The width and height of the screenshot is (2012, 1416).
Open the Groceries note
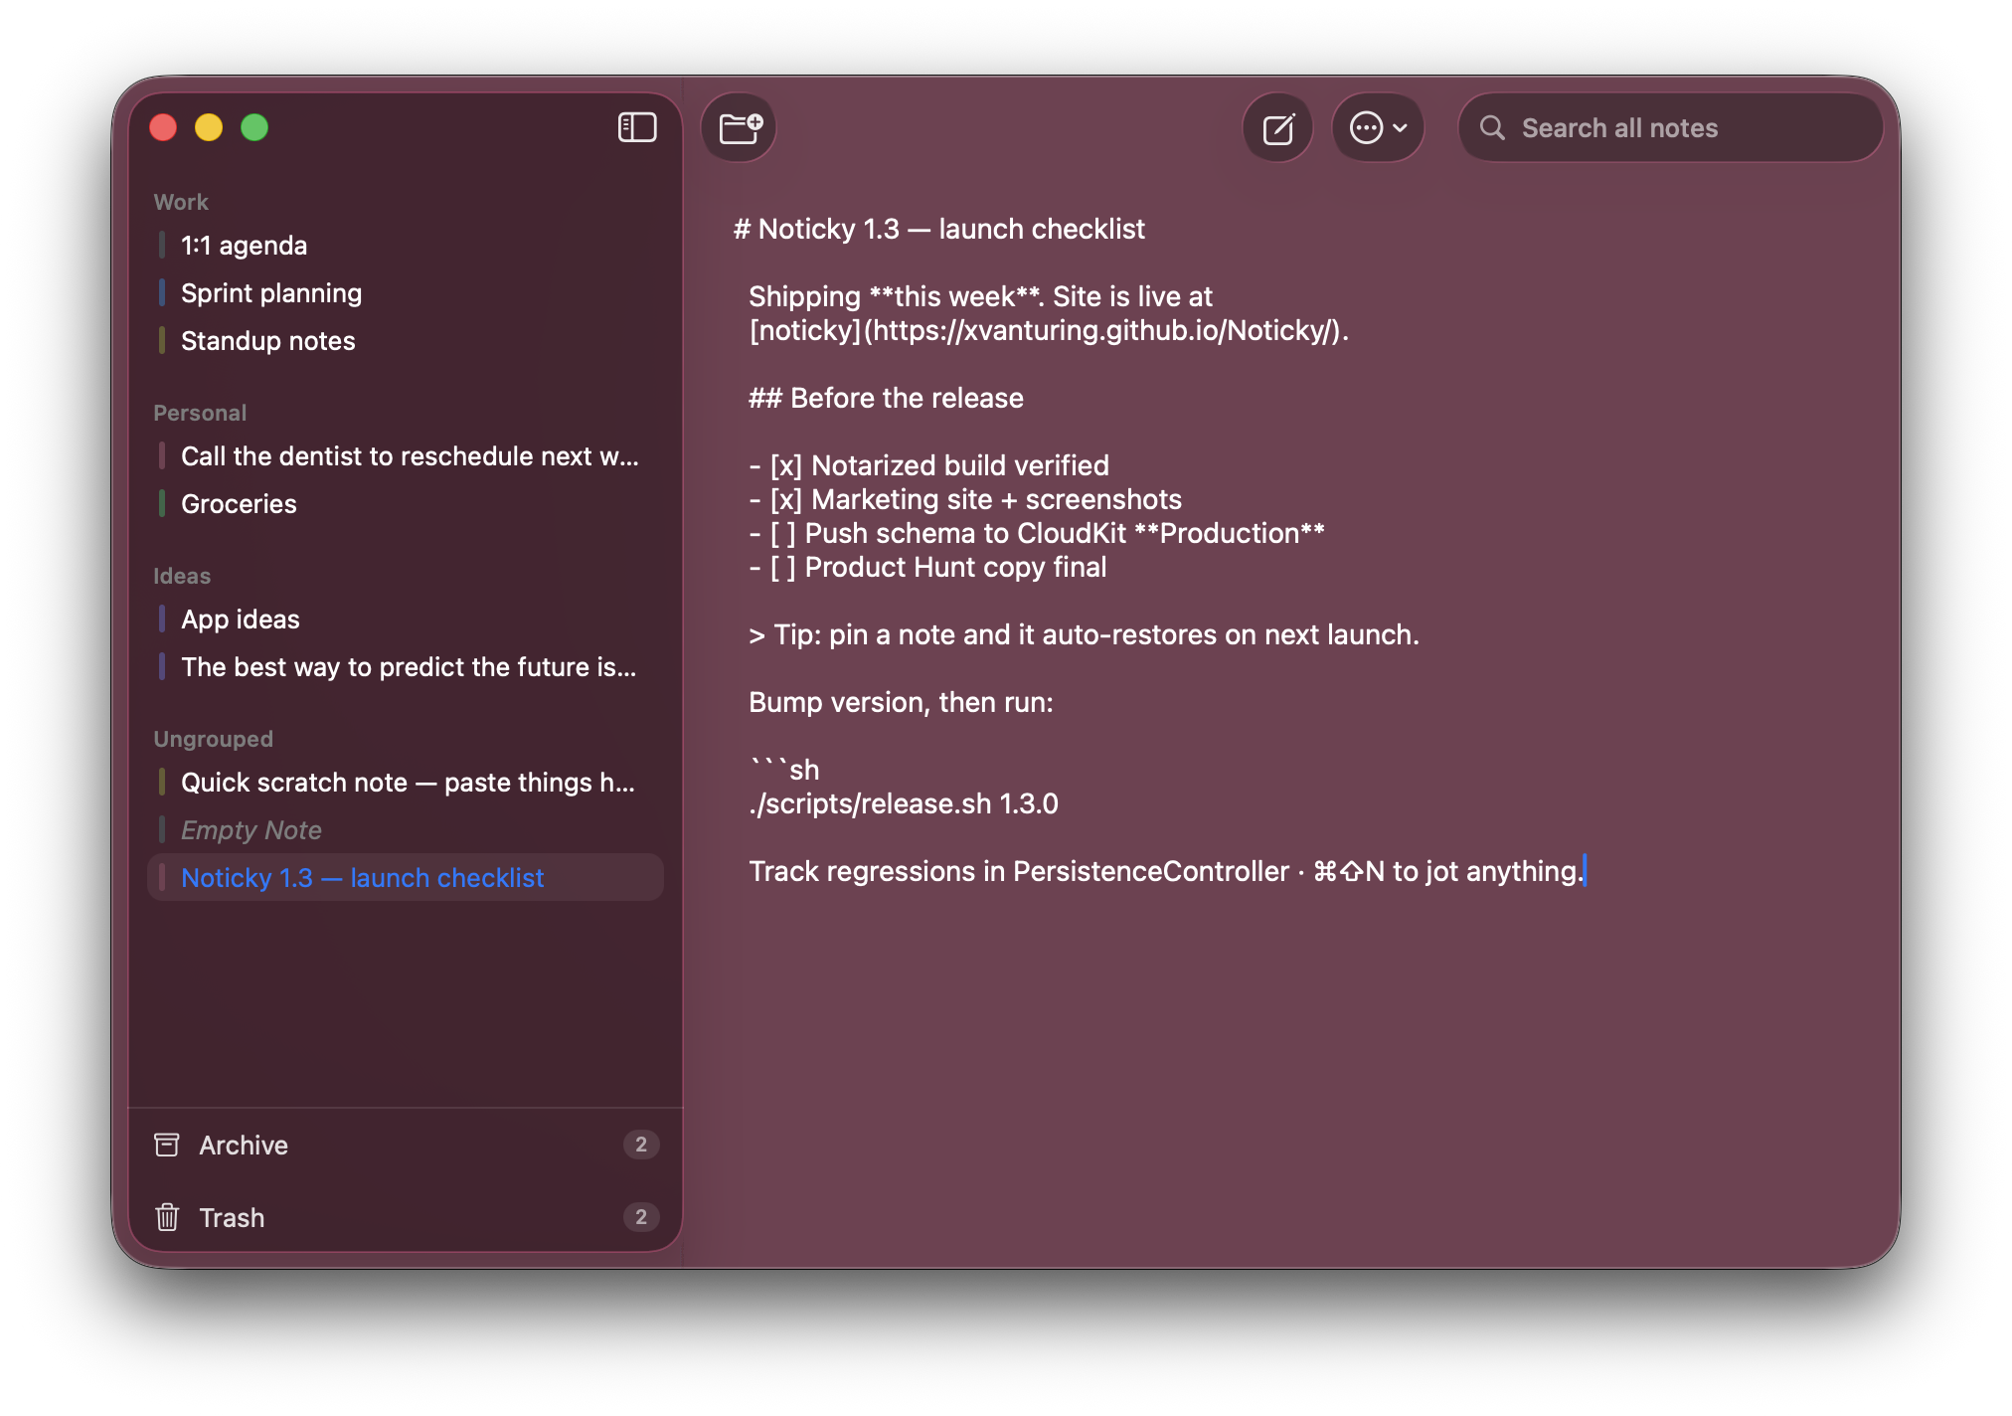[406, 504]
